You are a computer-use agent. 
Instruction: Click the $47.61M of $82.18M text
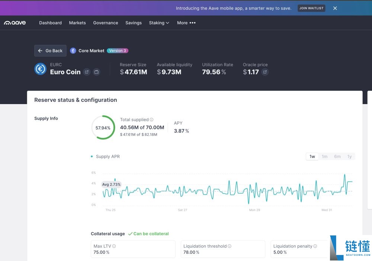(138, 135)
